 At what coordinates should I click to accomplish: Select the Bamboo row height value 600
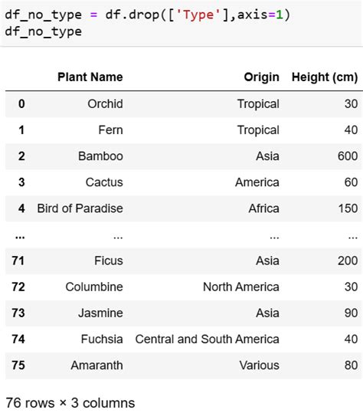(348, 156)
